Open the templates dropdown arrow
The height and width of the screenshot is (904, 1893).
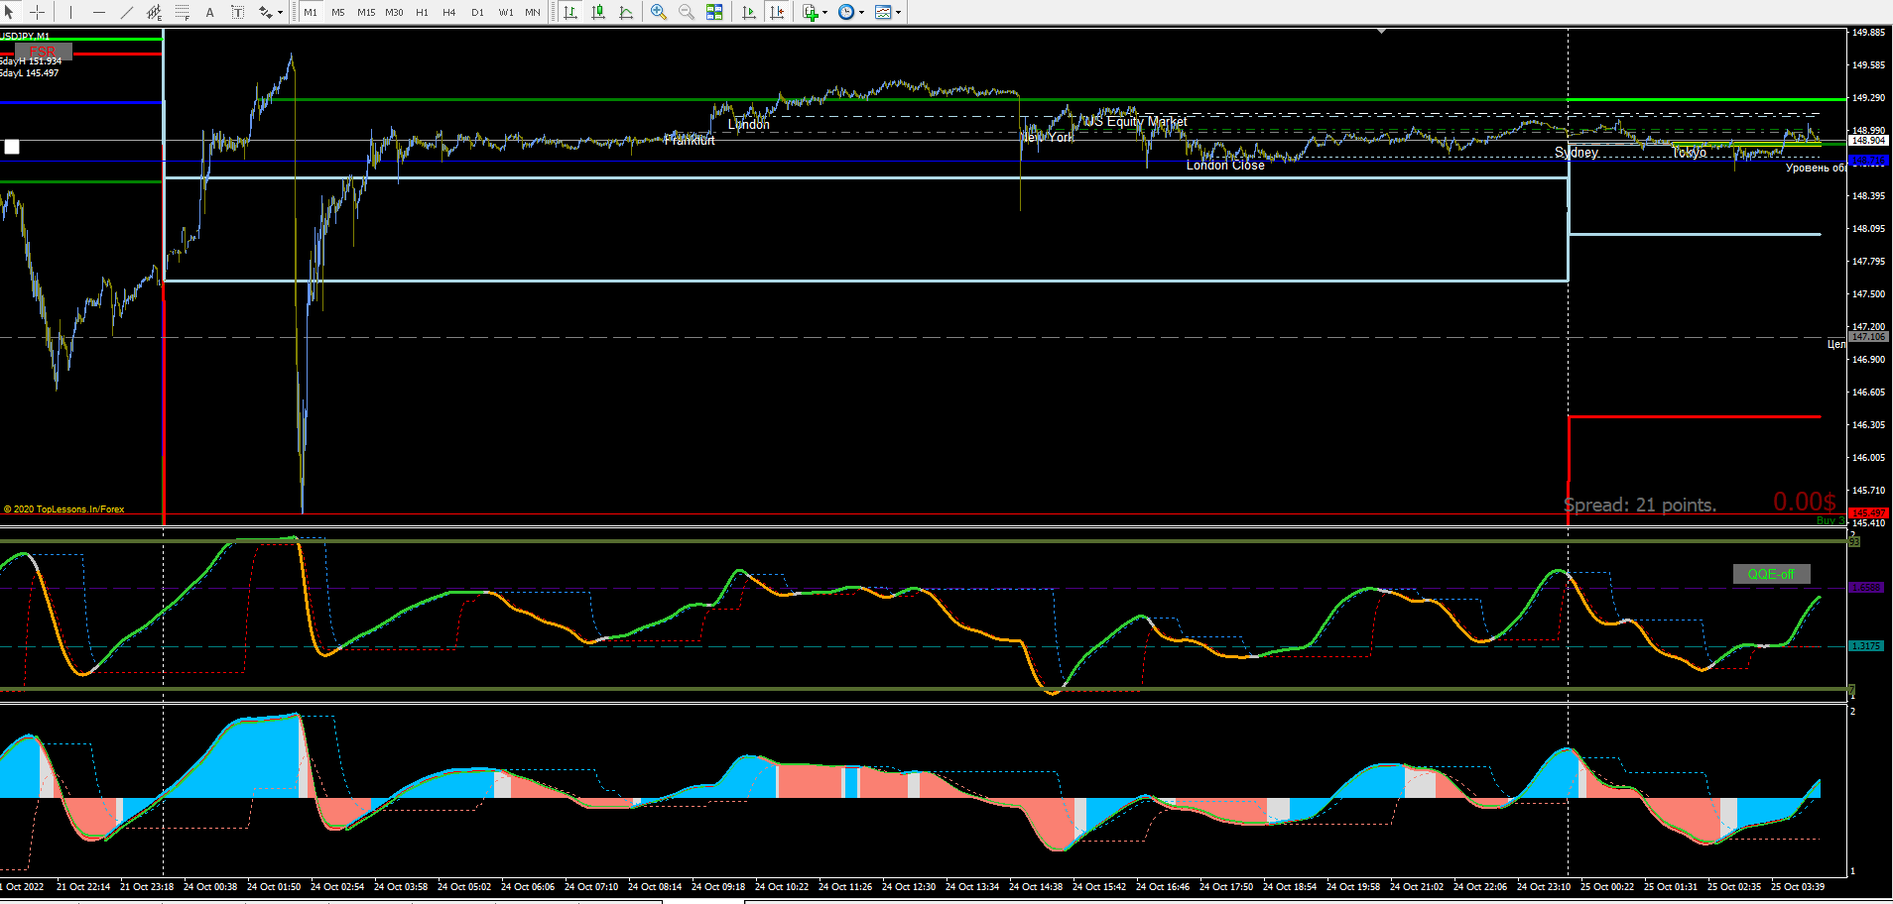coord(898,13)
